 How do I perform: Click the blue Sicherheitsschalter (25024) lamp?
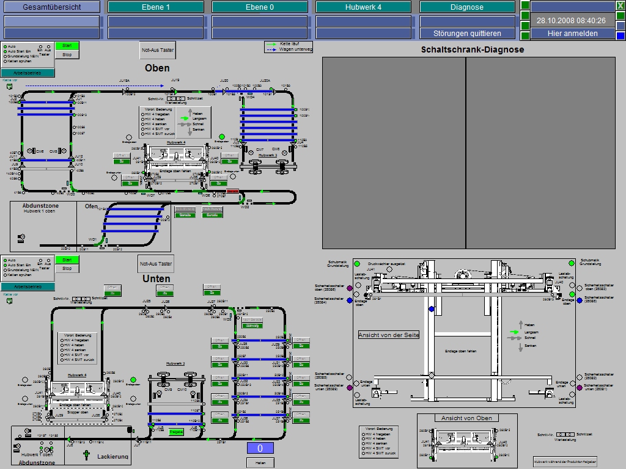click(x=350, y=300)
